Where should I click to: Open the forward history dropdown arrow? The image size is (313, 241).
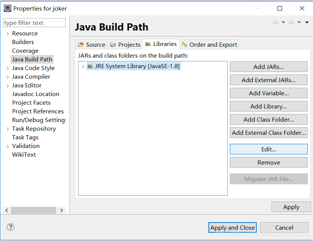[299, 22]
